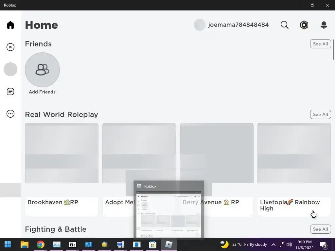Open profile joemama784848484
Image resolution: width=335 pixels, height=251 pixels.
click(x=238, y=25)
